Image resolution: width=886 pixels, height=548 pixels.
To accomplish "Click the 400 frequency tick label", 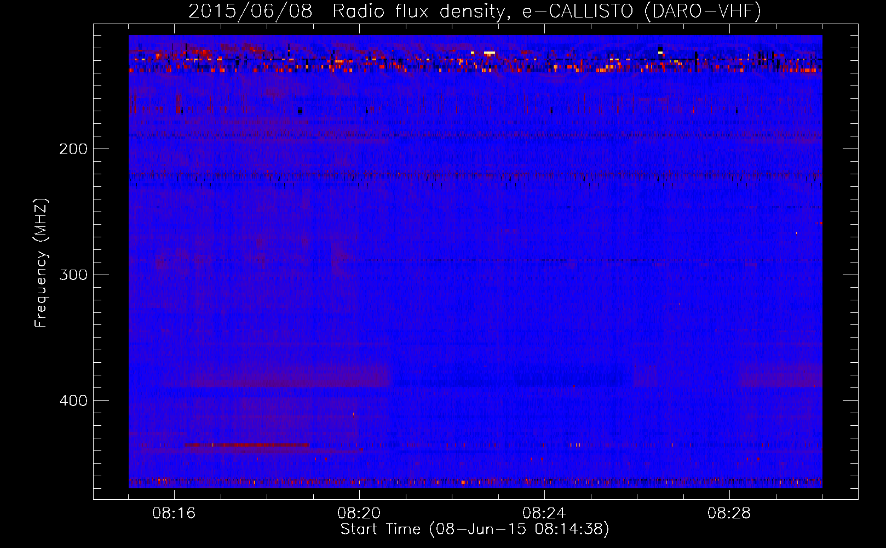I will point(73,401).
